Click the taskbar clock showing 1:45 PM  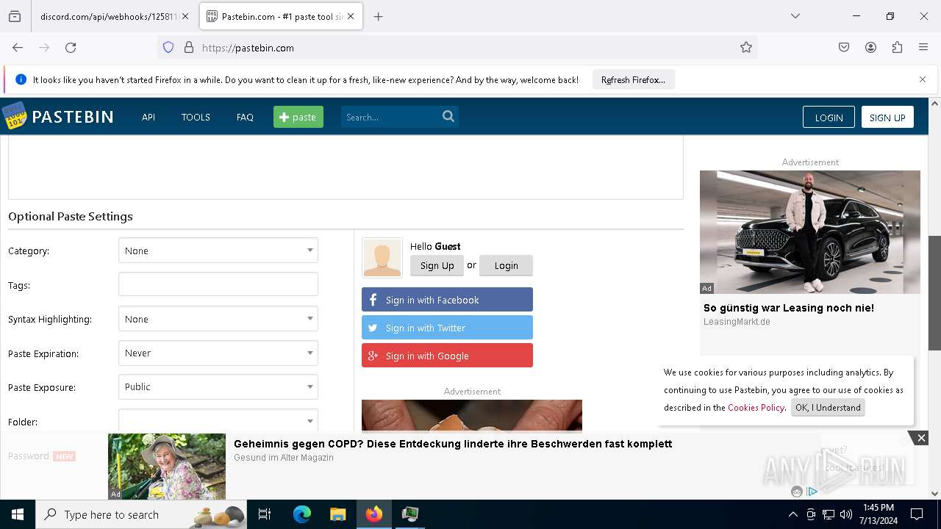coord(879,514)
